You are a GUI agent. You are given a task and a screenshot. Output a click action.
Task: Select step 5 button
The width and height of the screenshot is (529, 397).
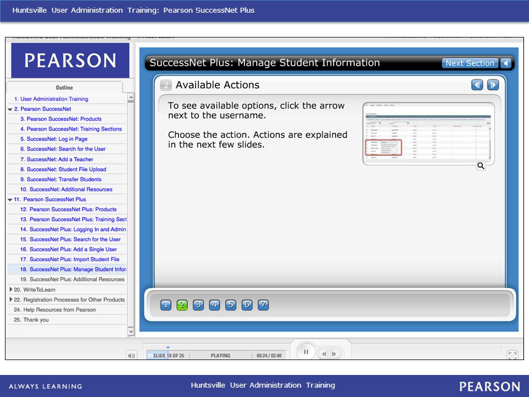pyautogui.click(x=231, y=305)
